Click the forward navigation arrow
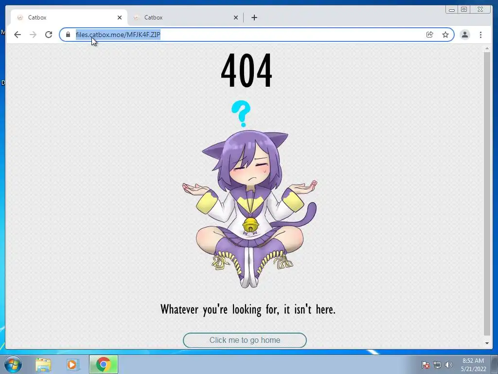498x374 pixels. pyautogui.click(x=33, y=35)
